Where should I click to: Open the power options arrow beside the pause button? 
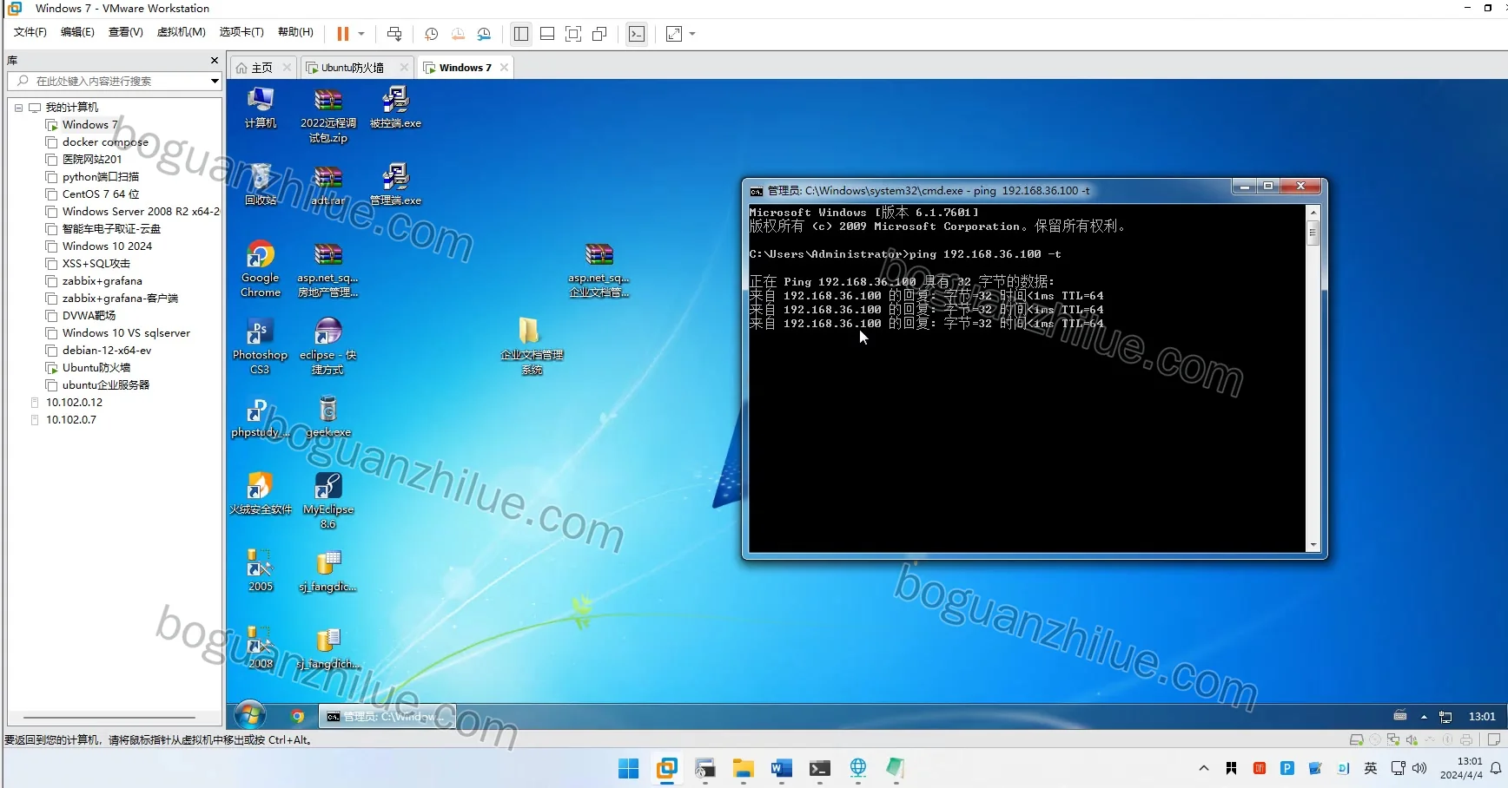pyautogui.click(x=361, y=34)
